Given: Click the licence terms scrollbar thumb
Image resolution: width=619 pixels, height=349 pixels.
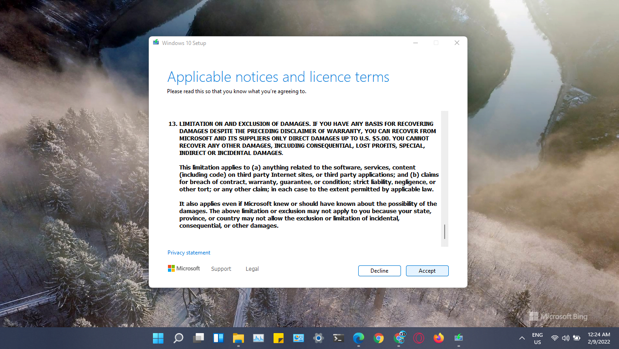Looking at the screenshot, I should [445, 232].
